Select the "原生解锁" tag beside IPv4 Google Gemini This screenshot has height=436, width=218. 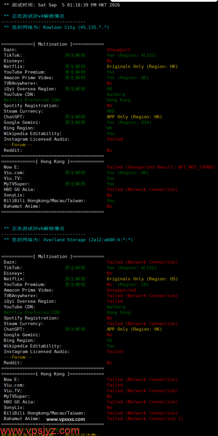(x=75, y=122)
